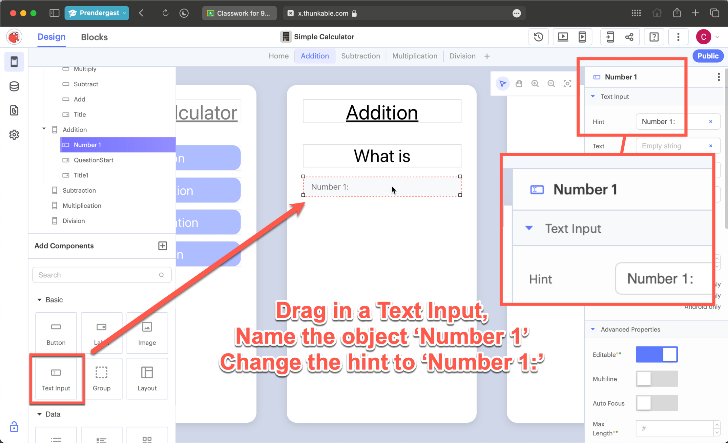This screenshot has width=728, height=443.
Task: Click the web preview play icon
Action: pos(563,37)
